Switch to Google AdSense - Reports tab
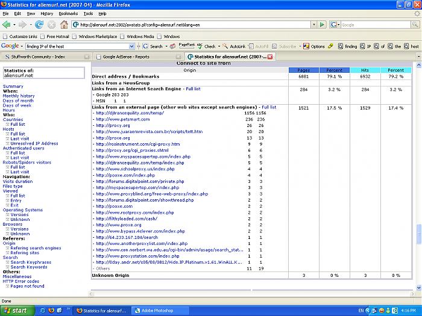 point(137,57)
